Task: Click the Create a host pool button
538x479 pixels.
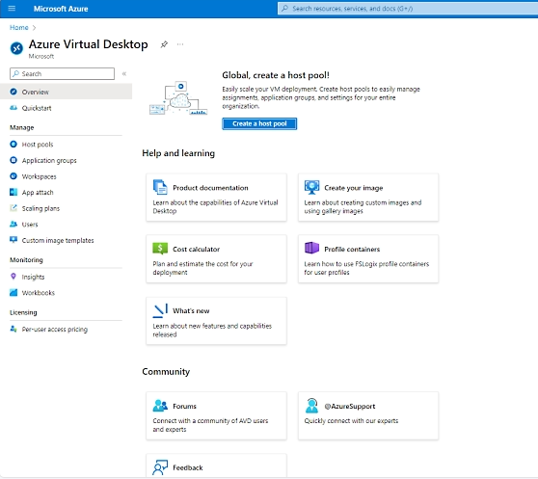Action: [259, 123]
